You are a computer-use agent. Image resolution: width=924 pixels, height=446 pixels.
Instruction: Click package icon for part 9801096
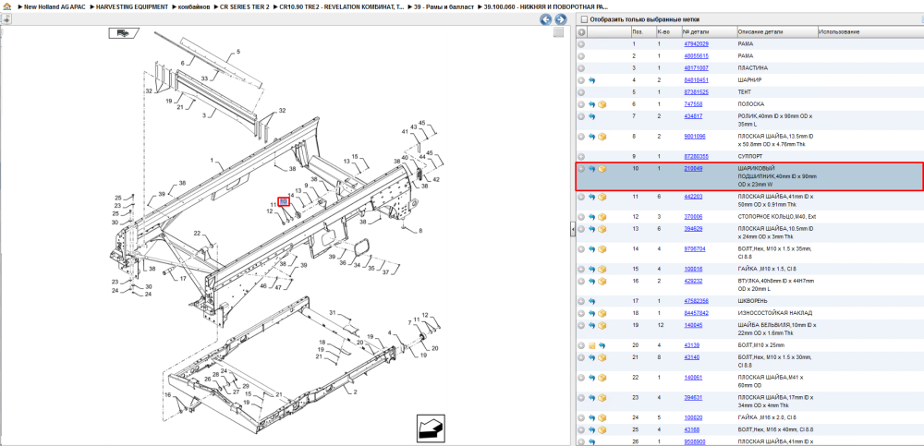[x=602, y=137]
